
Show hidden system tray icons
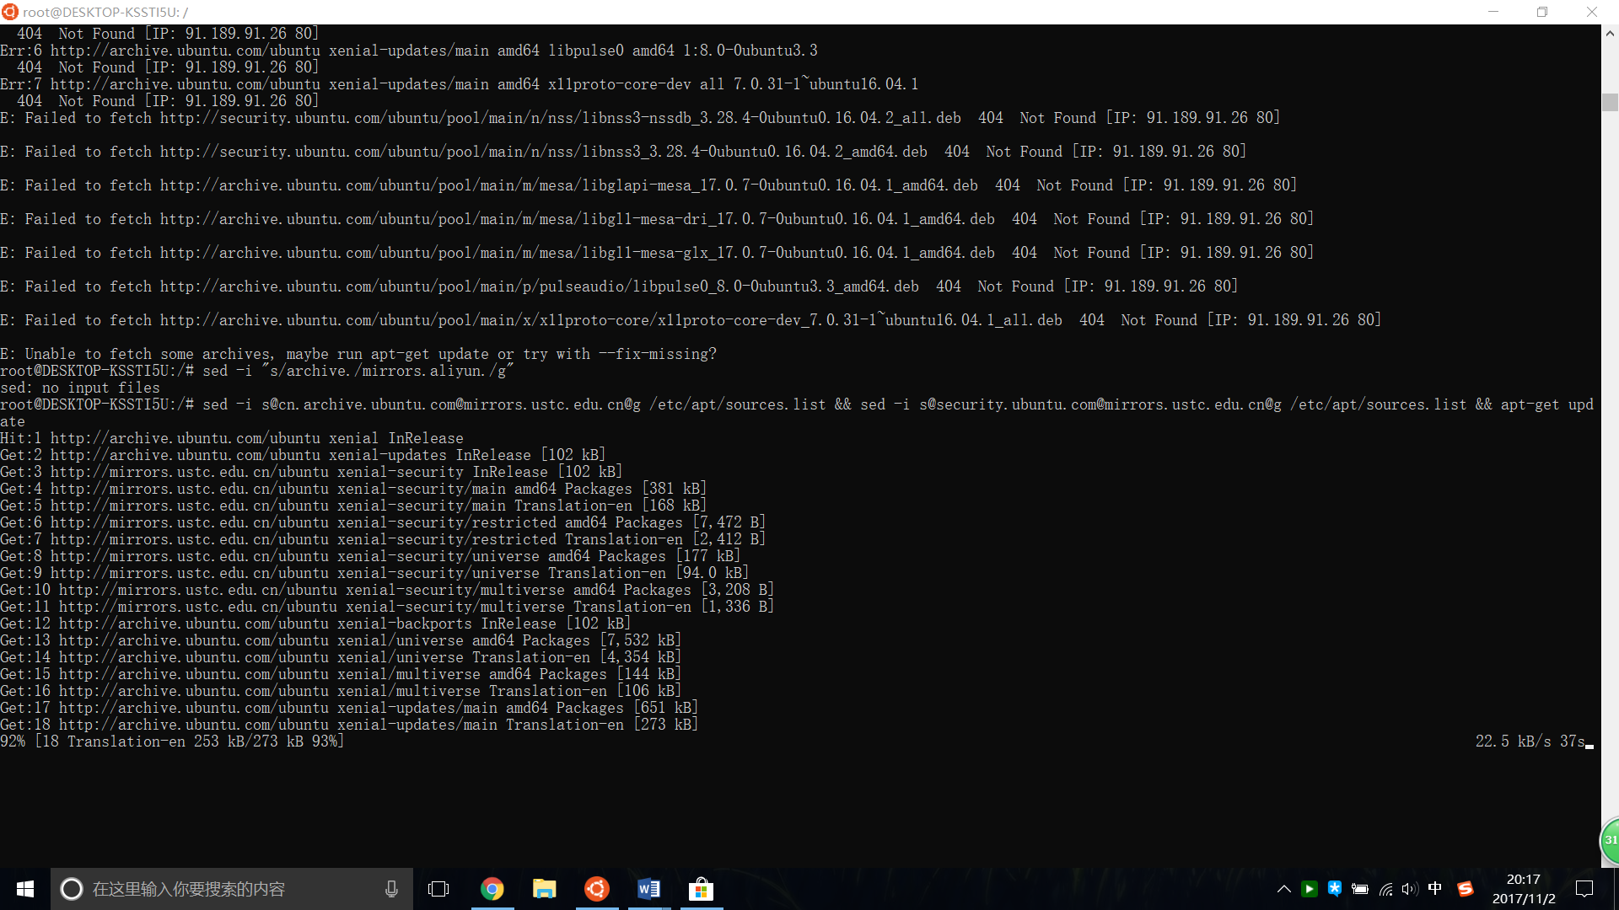pyautogui.click(x=1284, y=889)
